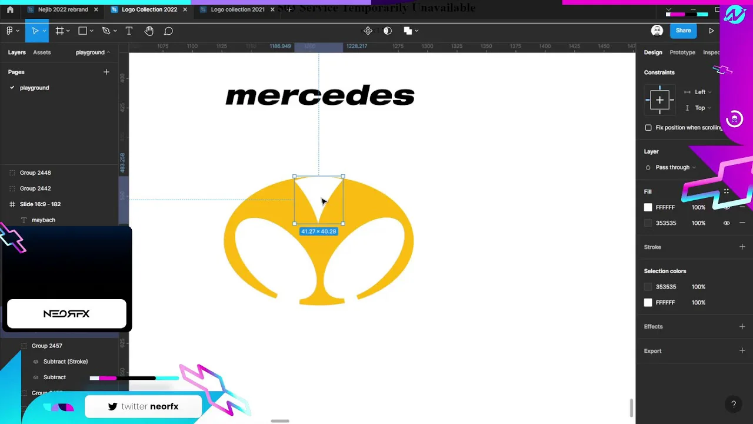Click the Use as mask icon

387,31
